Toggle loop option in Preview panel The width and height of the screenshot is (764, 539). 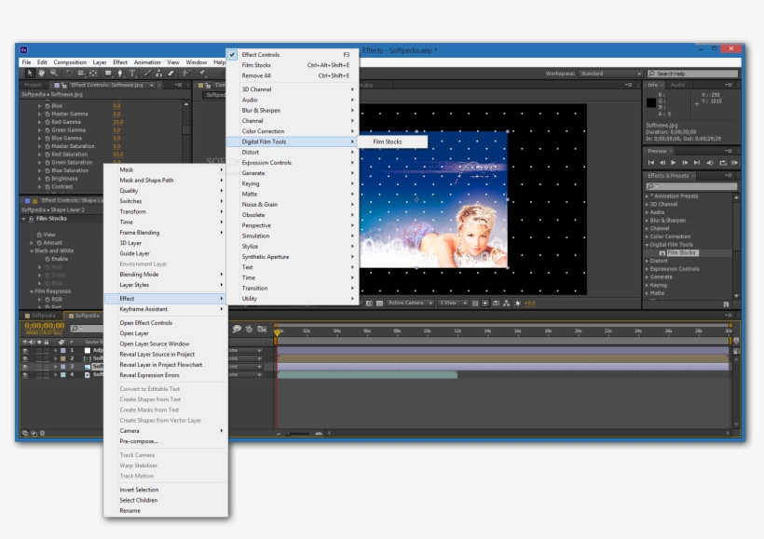(723, 162)
